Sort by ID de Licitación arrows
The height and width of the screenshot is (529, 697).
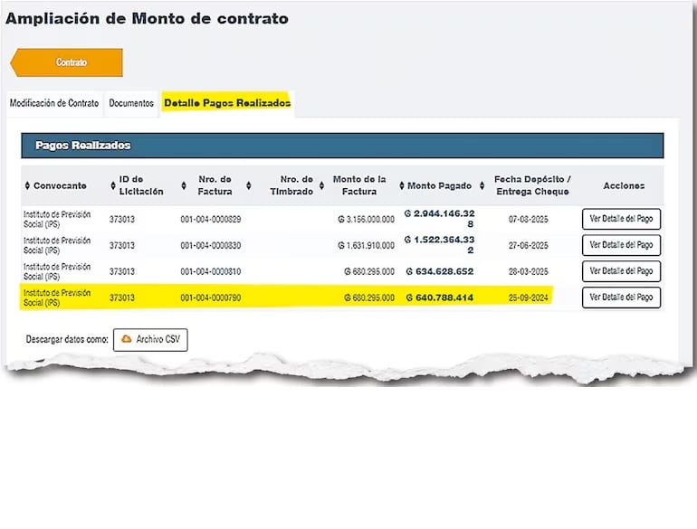pos(113,185)
